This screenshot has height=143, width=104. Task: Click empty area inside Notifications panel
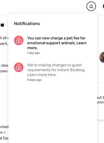click(53, 110)
